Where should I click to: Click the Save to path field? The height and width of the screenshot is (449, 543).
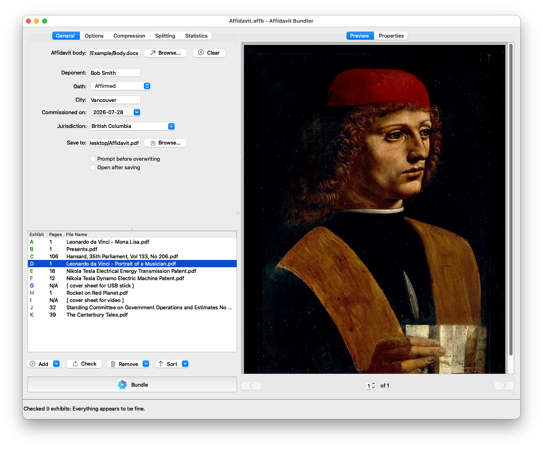[115, 143]
